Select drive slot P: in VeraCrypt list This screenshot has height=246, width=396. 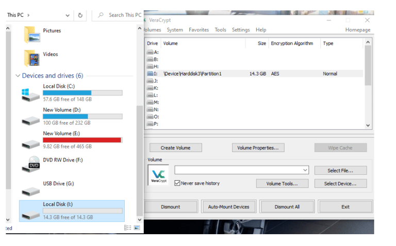click(x=153, y=124)
